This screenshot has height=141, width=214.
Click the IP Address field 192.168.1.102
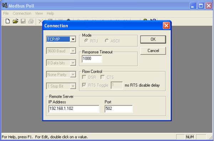[x=74, y=109]
